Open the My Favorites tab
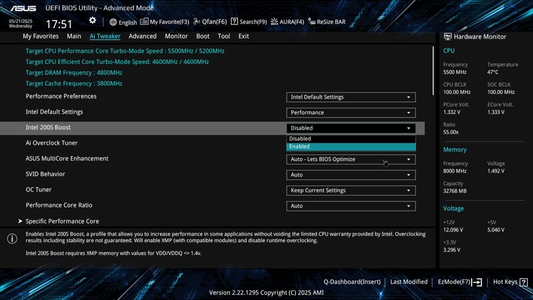The width and height of the screenshot is (533, 300). coord(41,36)
